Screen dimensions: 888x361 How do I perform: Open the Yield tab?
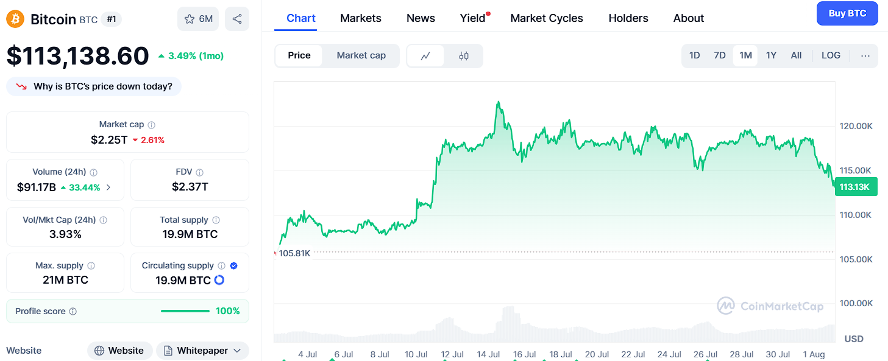[473, 18]
